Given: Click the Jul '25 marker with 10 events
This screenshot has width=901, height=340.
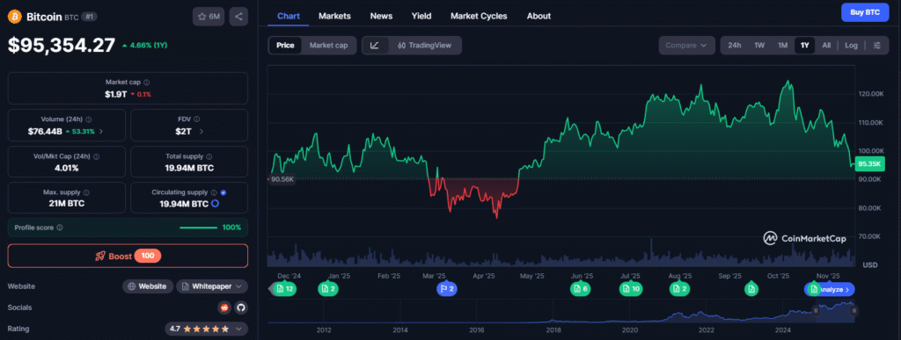Looking at the screenshot, I should pyautogui.click(x=631, y=290).
